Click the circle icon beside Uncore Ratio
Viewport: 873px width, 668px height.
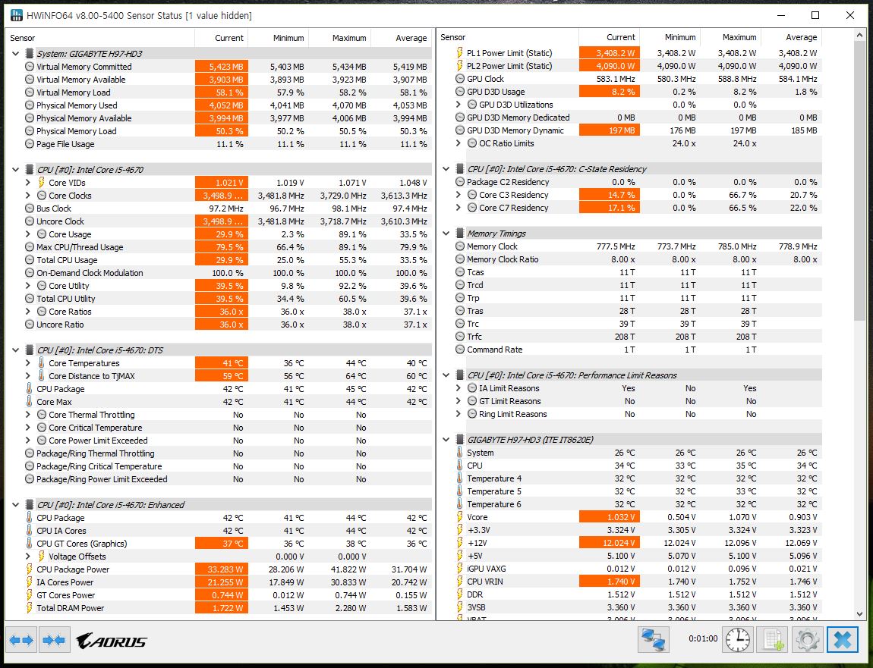[x=30, y=325]
